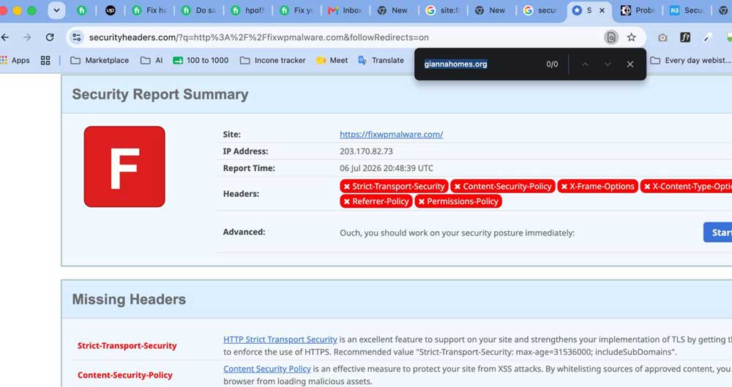The width and height of the screenshot is (732, 387).
Task: Open the Content Security Policy link
Action: 267,369
